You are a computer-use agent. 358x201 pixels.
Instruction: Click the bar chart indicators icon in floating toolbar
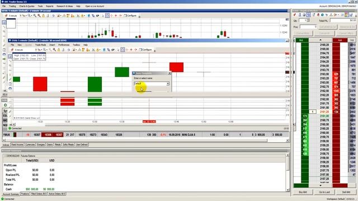pos(88,50)
